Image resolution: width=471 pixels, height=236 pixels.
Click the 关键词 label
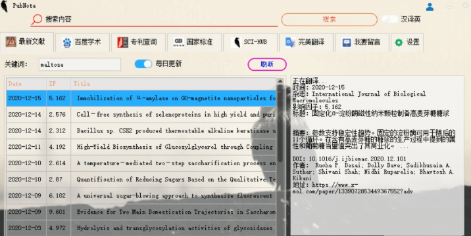pos(16,64)
